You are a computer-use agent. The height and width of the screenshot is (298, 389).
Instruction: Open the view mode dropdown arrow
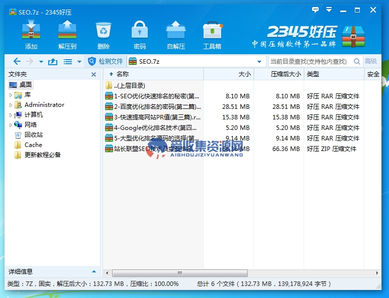(x=79, y=61)
